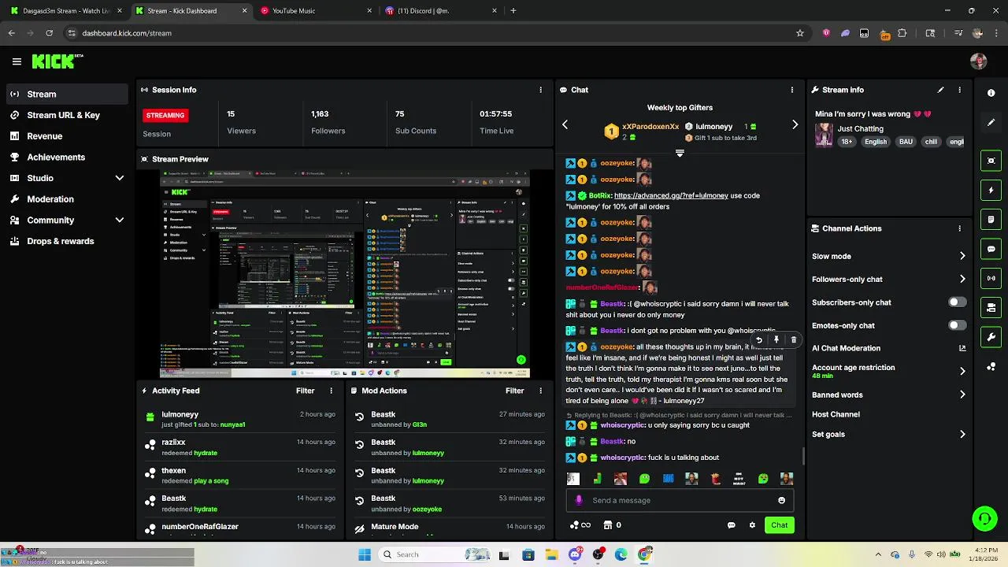The height and width of the screenshot is (567, 1008).
Task: Toggle Emotes-only chat switch
Action: pyautogui.click(x=957, y=325)
